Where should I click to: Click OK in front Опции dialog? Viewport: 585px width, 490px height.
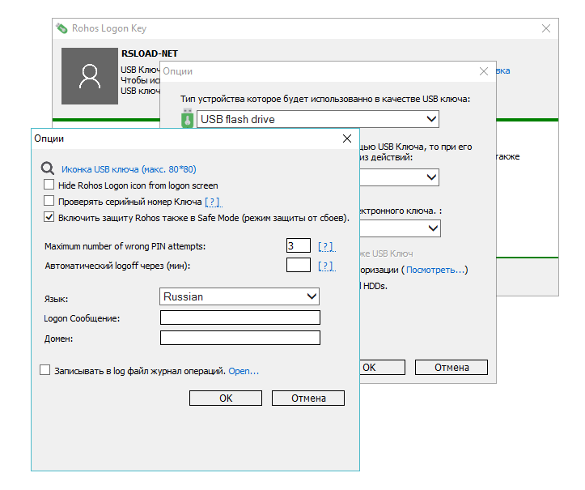pyautogui.click(x=226, y=398)
